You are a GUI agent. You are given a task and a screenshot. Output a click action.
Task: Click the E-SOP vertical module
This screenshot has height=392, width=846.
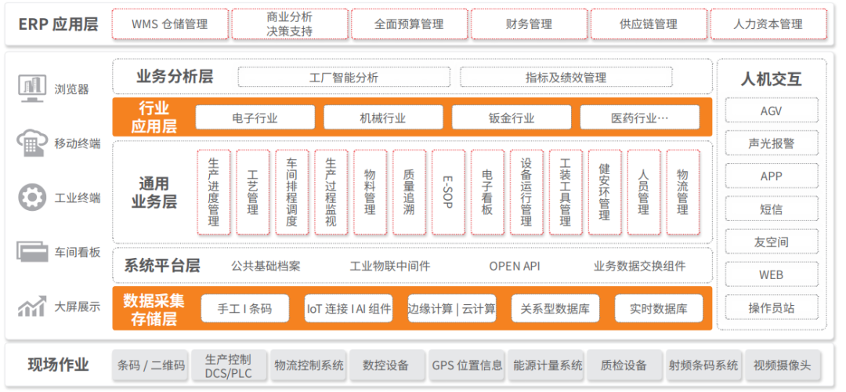point(448,192)
